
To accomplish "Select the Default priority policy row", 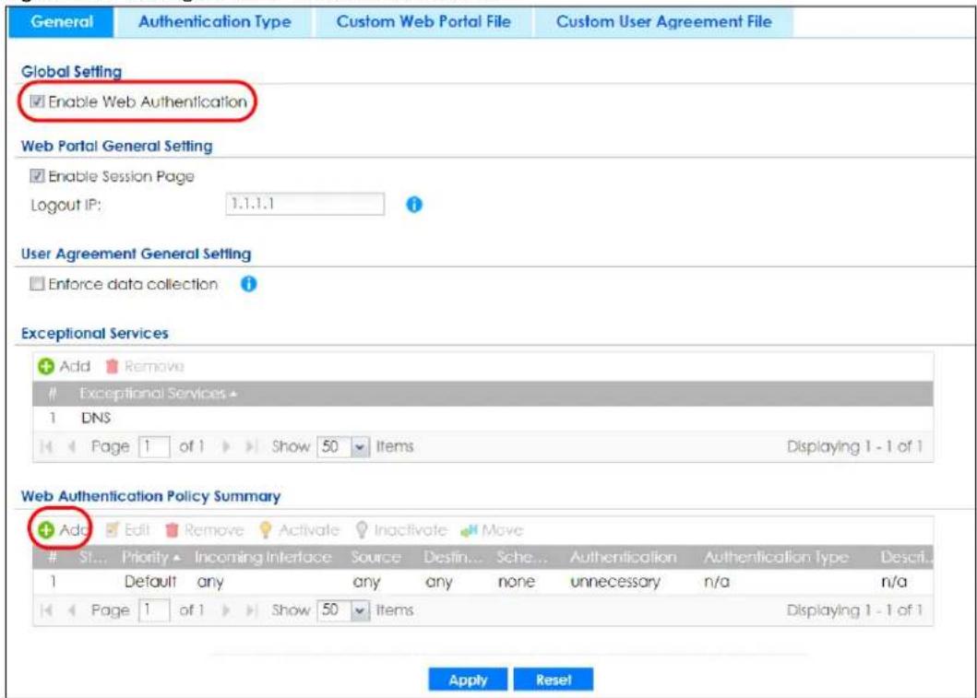I will tap(483, 582).
